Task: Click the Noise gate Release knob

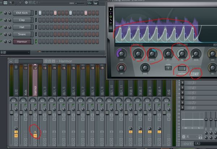Action: (x=212, y=68)
